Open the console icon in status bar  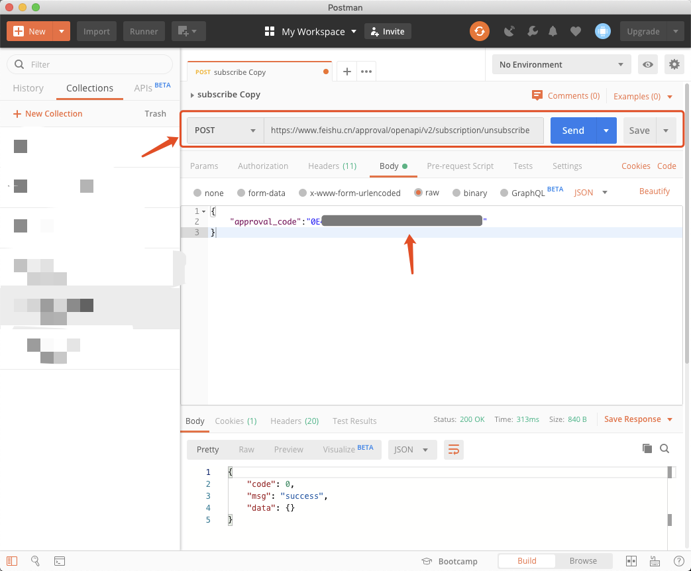pos(60,561)
